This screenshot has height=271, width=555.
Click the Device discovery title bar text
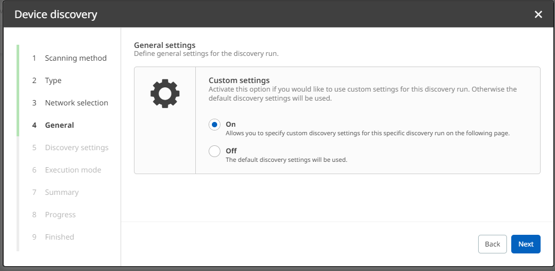[55, 14]
